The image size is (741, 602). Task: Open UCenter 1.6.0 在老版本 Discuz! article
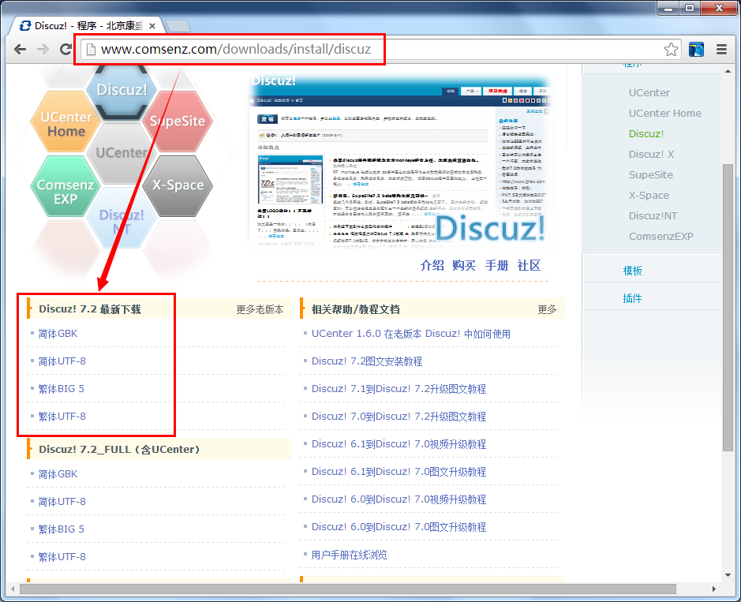(x=410, y=334)
